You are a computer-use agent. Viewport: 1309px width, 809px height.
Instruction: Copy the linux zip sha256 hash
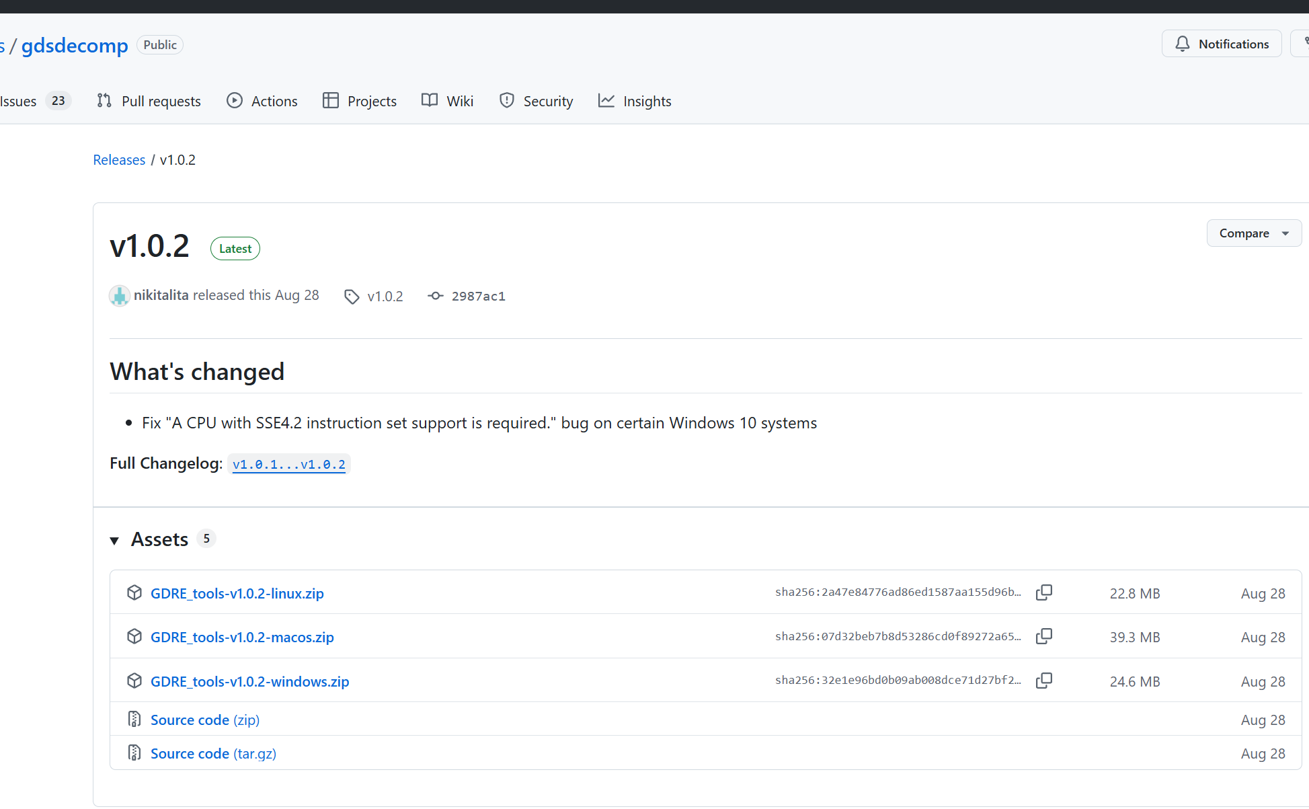coord(1043,592)
